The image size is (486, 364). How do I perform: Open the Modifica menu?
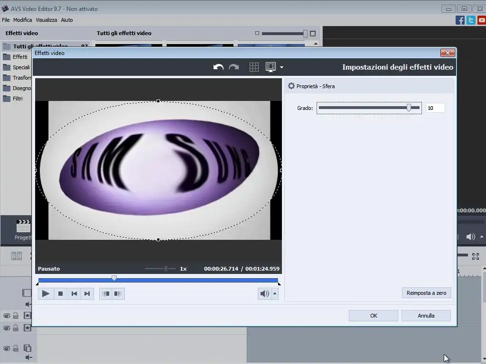click(x=22, y=20)
